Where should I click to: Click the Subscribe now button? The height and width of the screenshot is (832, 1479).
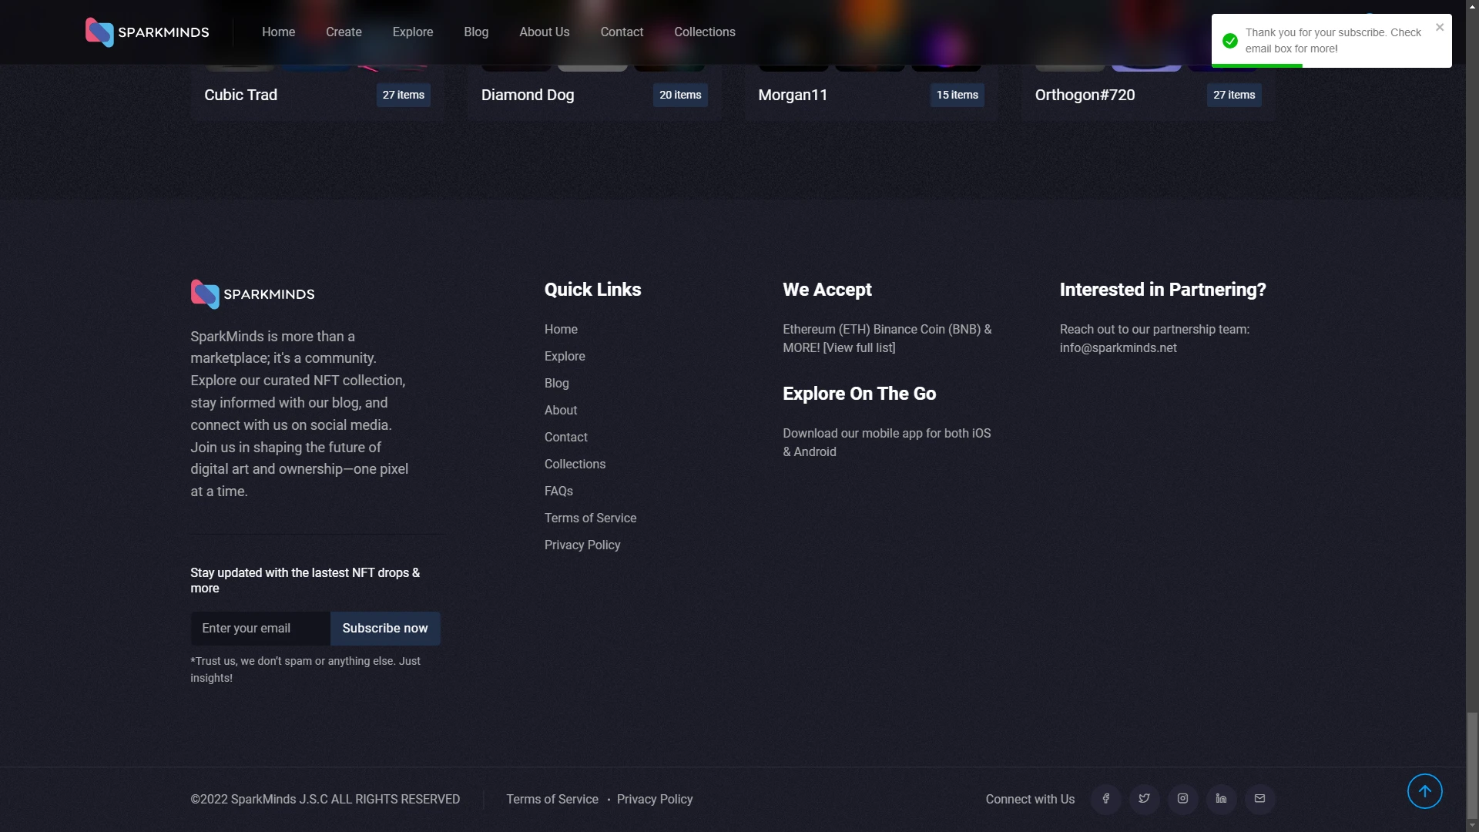point(385,629)
